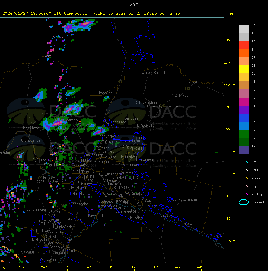Pick the green 30-20 dBZ legend swatch
The width and height of the screenshot is (268, 271).
pos(244,134)
